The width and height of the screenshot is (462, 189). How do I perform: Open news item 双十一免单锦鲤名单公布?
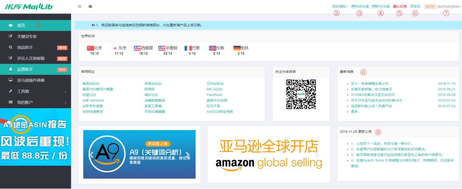370,84
